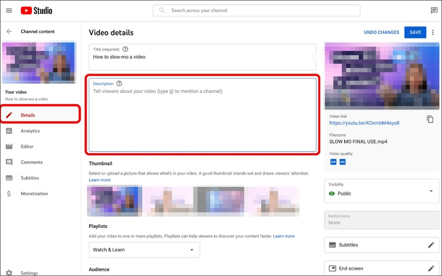Click the Monetisation dollar icon
Image resolution: width=442 pixels, height=276 pixels.
pyautogui.click(x=9, y=194)
